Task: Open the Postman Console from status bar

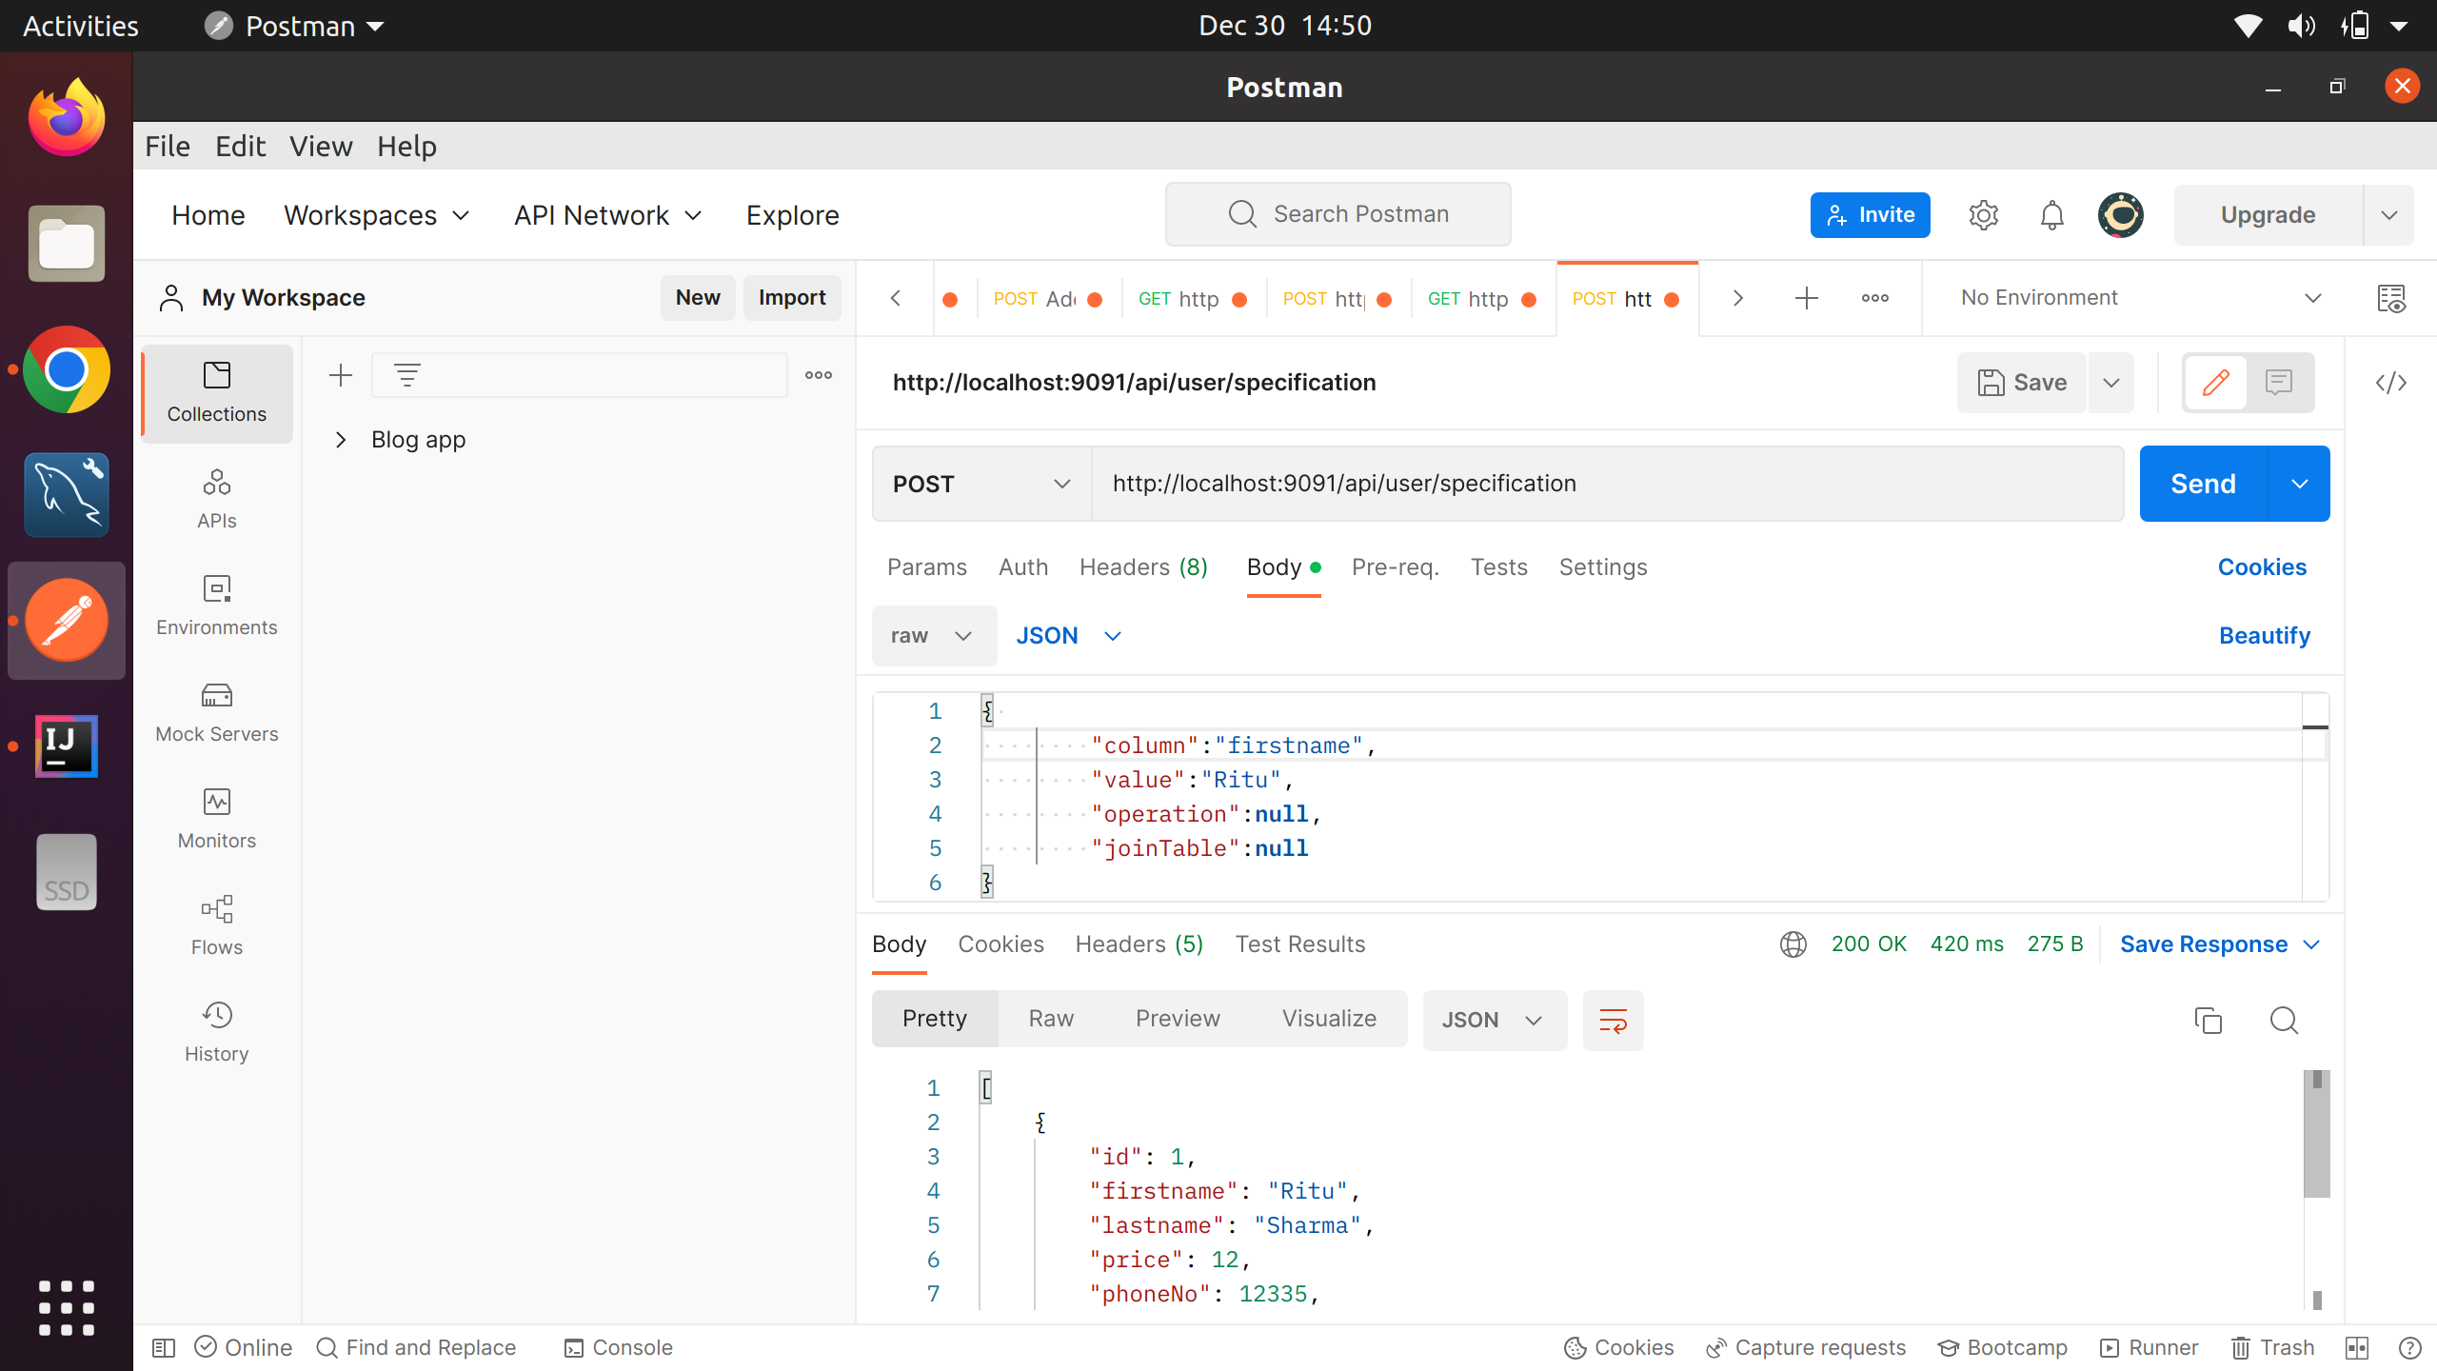Action: point(618,1347)
